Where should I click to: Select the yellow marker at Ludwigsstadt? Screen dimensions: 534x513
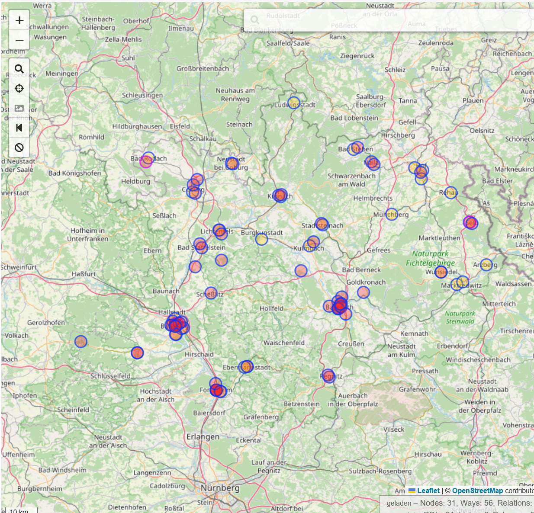[x=294, y=103]
